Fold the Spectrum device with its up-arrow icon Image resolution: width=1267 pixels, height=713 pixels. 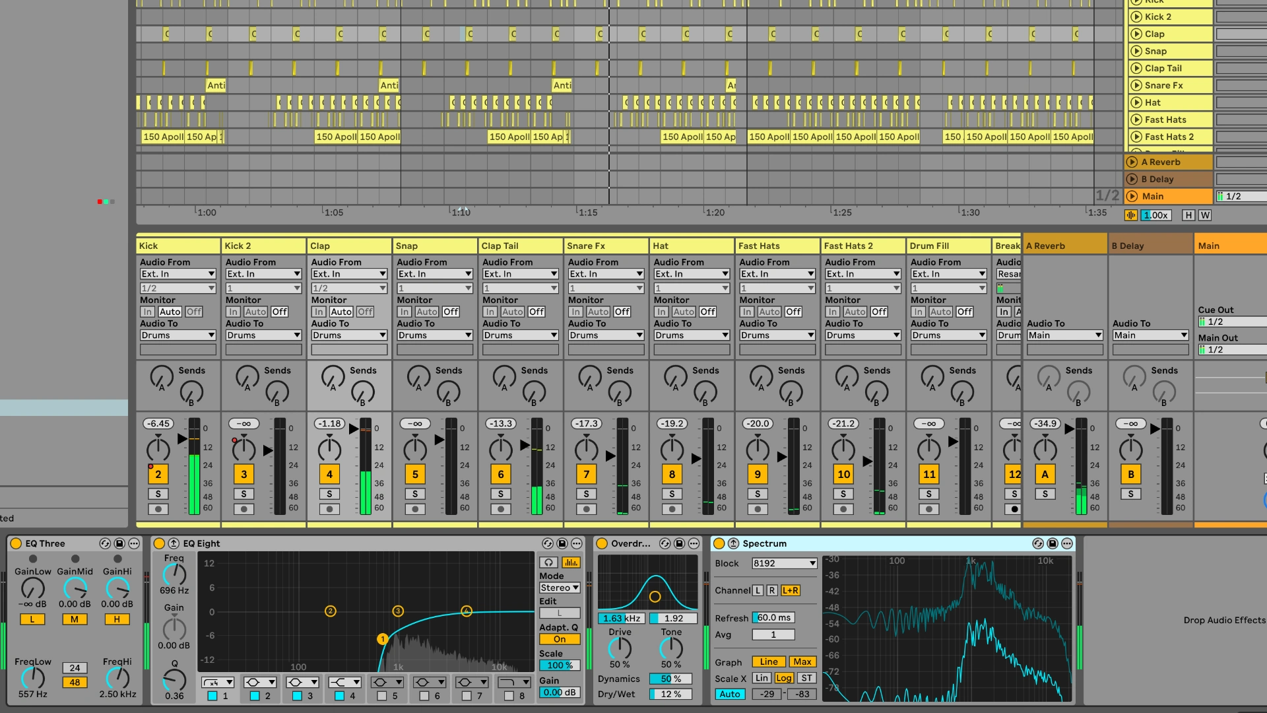coord(733,543)
